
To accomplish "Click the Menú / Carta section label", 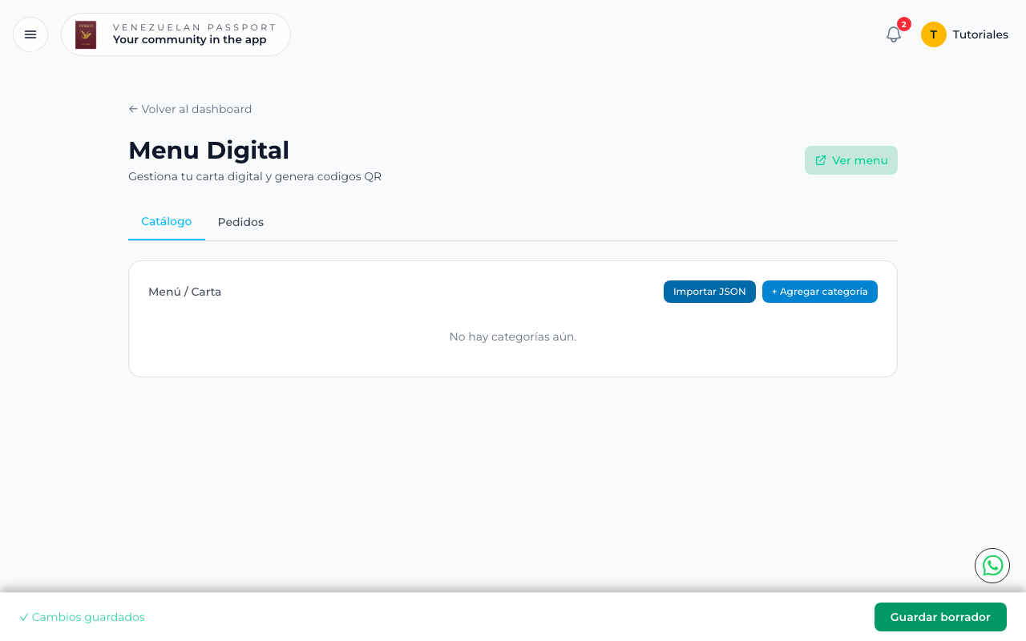I will pos(184,292).
